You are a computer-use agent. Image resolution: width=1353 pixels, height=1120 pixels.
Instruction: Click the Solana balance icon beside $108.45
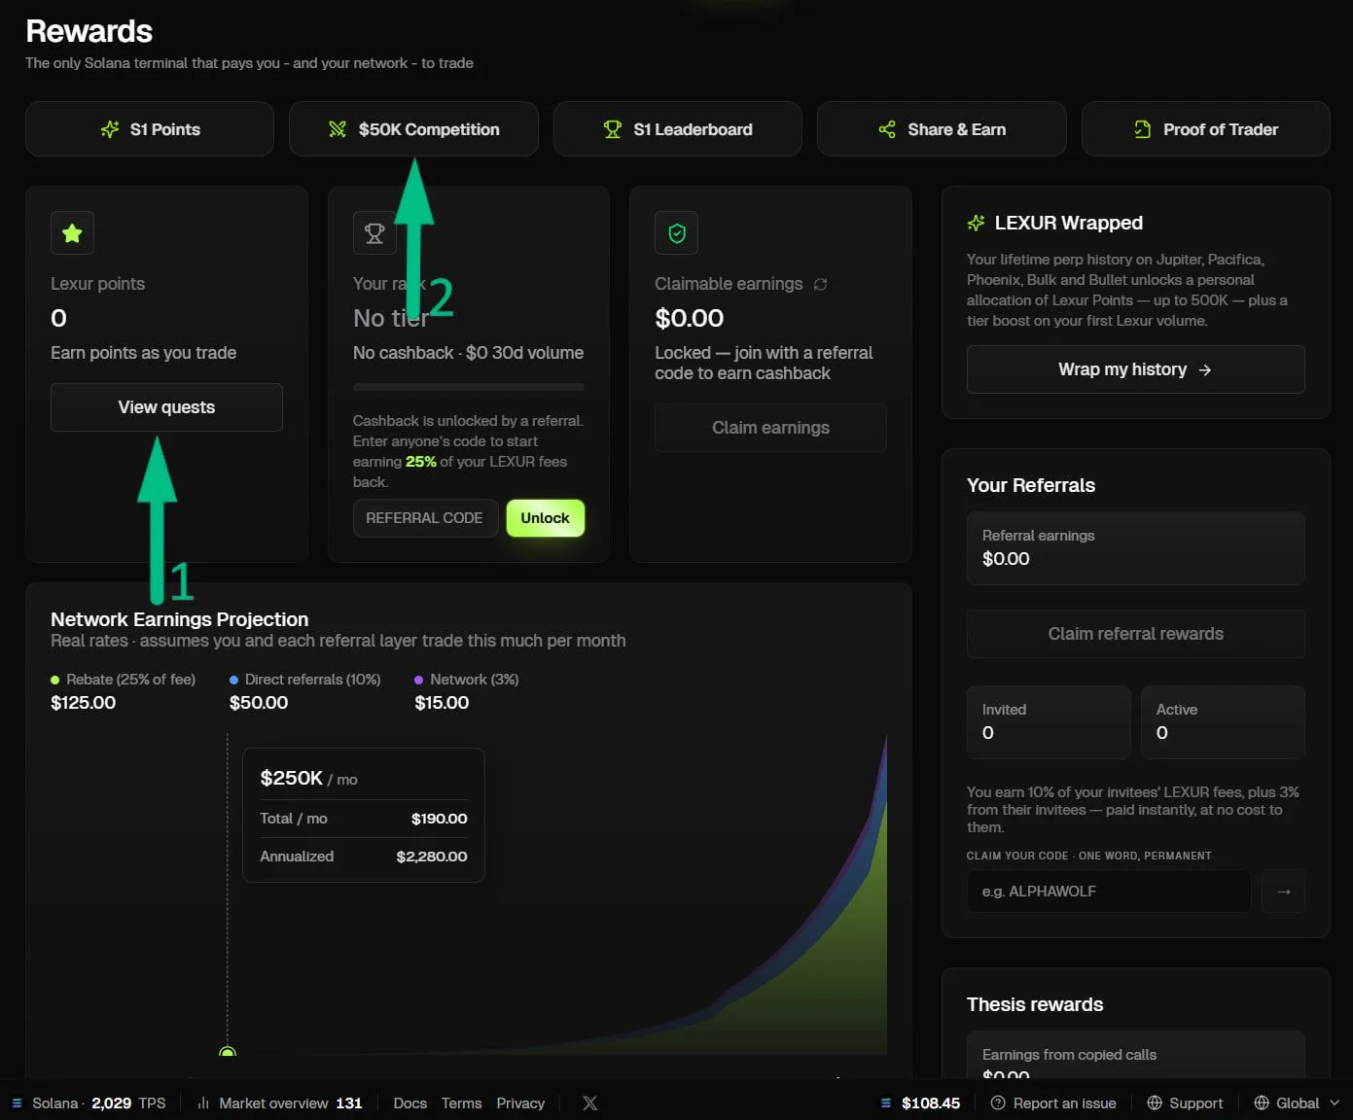(886, 1103)
